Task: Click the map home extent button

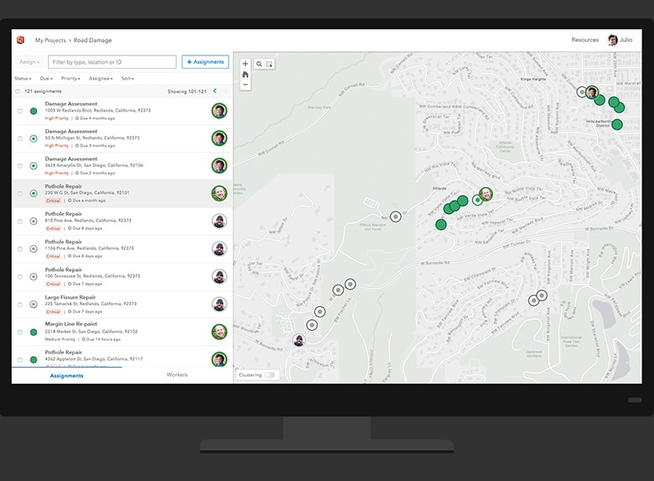Action: [x=245, y=75]
